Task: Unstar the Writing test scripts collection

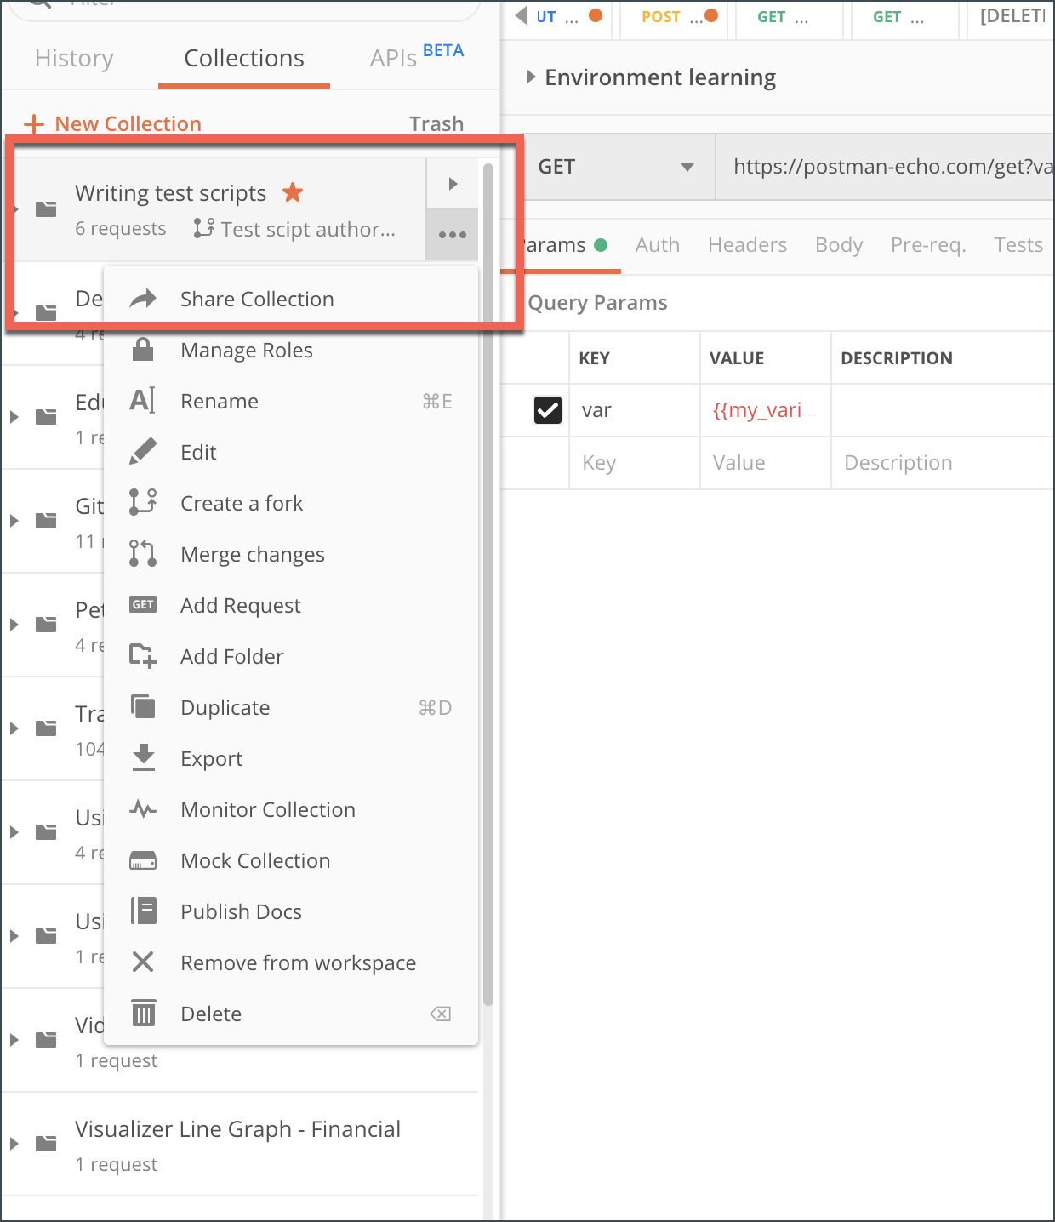Action: pos(293,192)
